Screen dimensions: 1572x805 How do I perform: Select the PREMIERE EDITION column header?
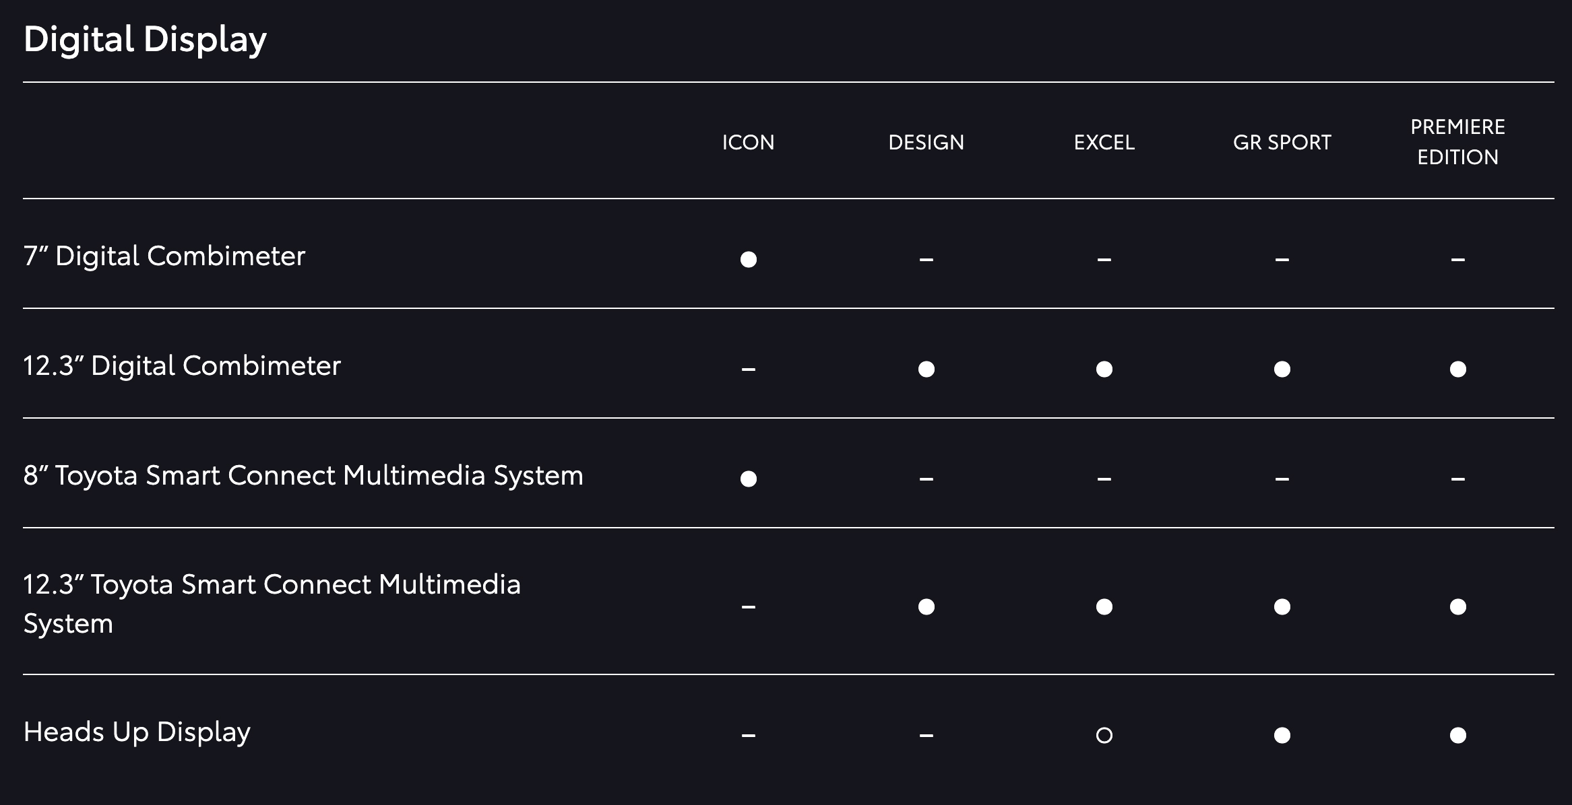pos(1457,142)
